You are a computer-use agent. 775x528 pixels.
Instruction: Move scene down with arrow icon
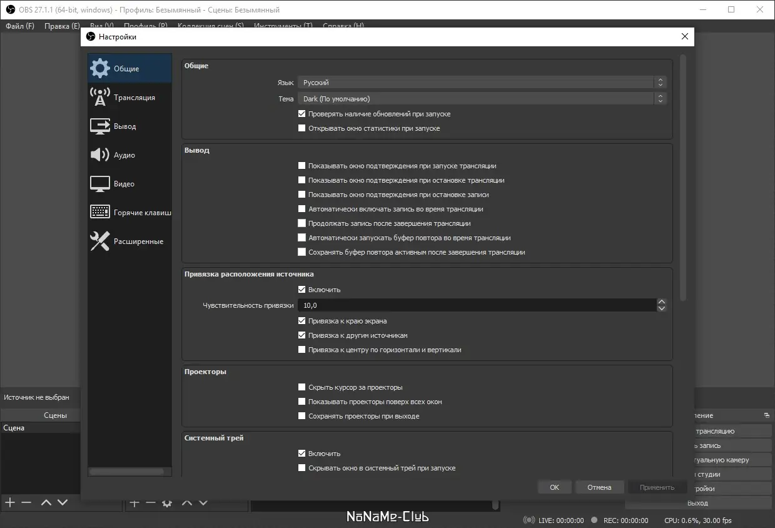(x=63, y=502)
